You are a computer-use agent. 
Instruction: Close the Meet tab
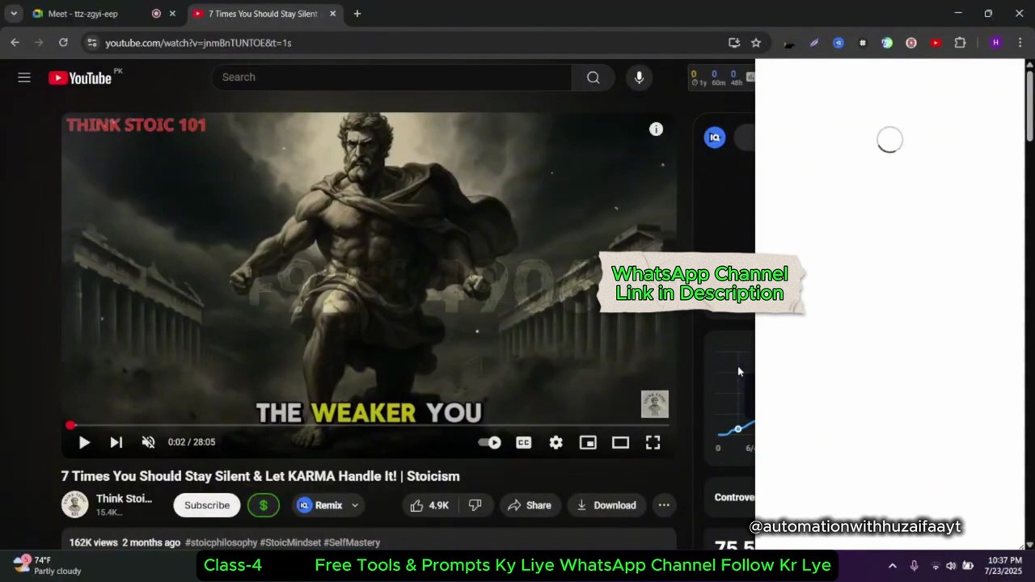pyautogui.click(x=172, y=14)
